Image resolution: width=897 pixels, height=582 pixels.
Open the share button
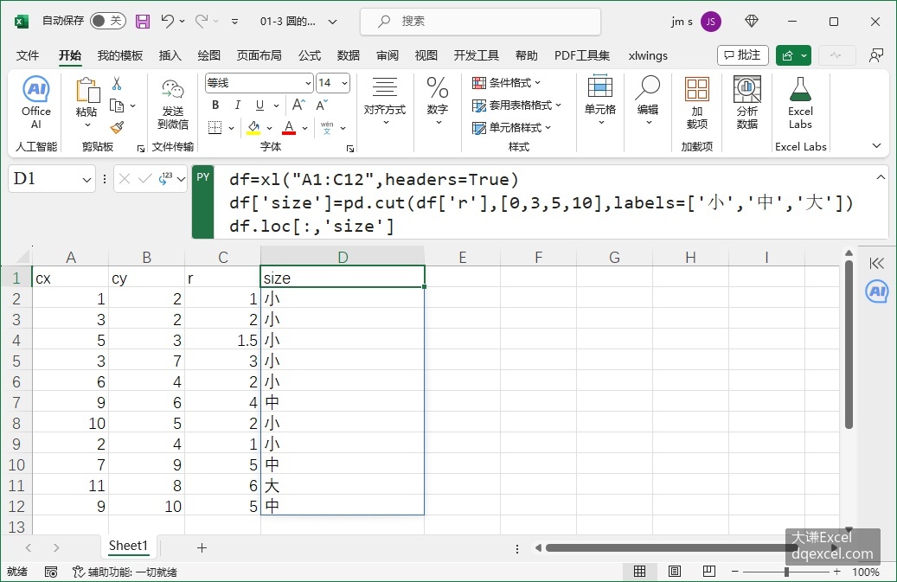coord(788,55)
